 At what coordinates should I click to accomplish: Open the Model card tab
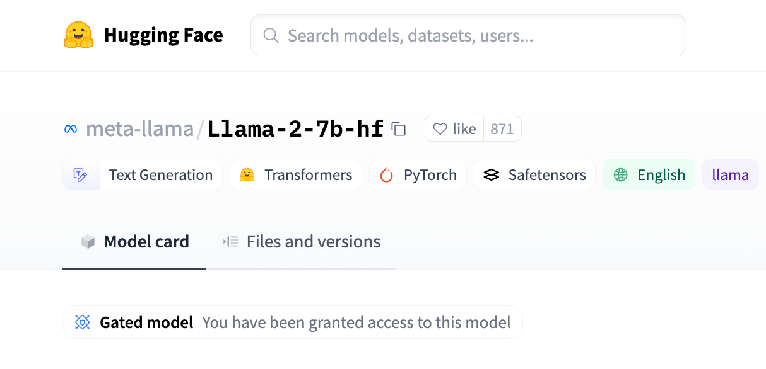(x=134, y=242)
